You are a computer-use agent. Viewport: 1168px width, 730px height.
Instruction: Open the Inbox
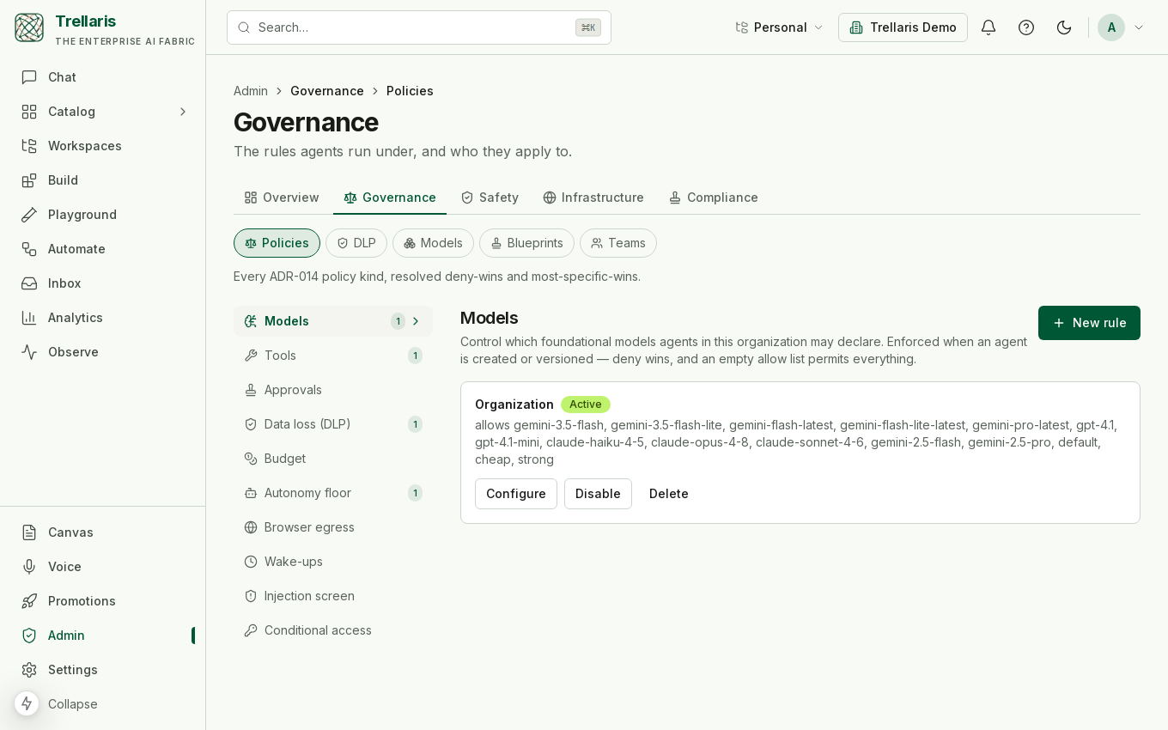click(103, 283)
